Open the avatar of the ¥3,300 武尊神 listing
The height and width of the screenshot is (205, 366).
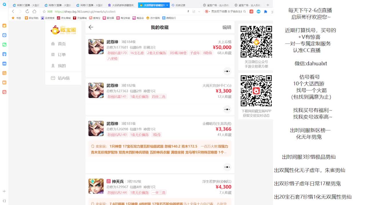coord(96,90)
